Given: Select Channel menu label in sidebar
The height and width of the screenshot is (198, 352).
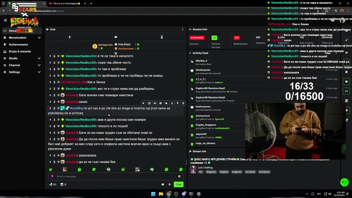Looking at the screenshot, I should (x=14, y=65).
